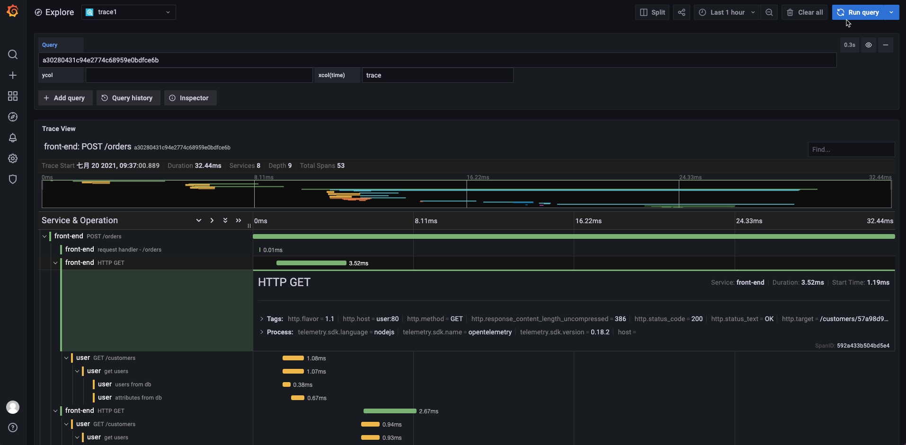Focus the Find search box

851,149
